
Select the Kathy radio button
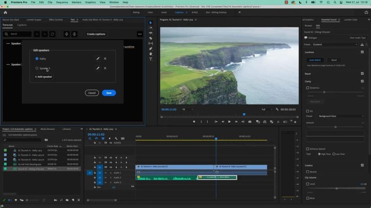[37, 59]
